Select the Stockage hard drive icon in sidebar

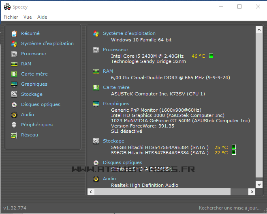(14, 94)
